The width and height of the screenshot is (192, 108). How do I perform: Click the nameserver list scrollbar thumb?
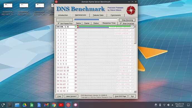point(135,36)
